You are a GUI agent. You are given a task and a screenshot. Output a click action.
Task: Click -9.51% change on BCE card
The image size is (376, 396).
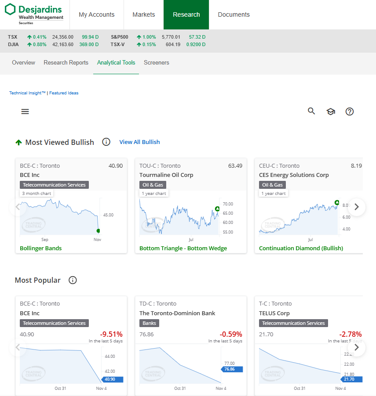click(x=111, y=334)
